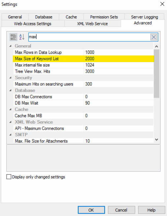Switch to Web Access Settings tab
The width and height of the screenshot is (167, 216).
(33, 23)
